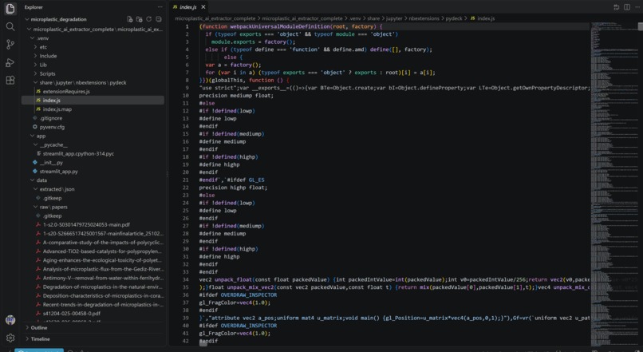Collapse the share\jupyter\nbextensions\pydeck folder
This screenshot has height=352, width=643.
click(35, 82)
